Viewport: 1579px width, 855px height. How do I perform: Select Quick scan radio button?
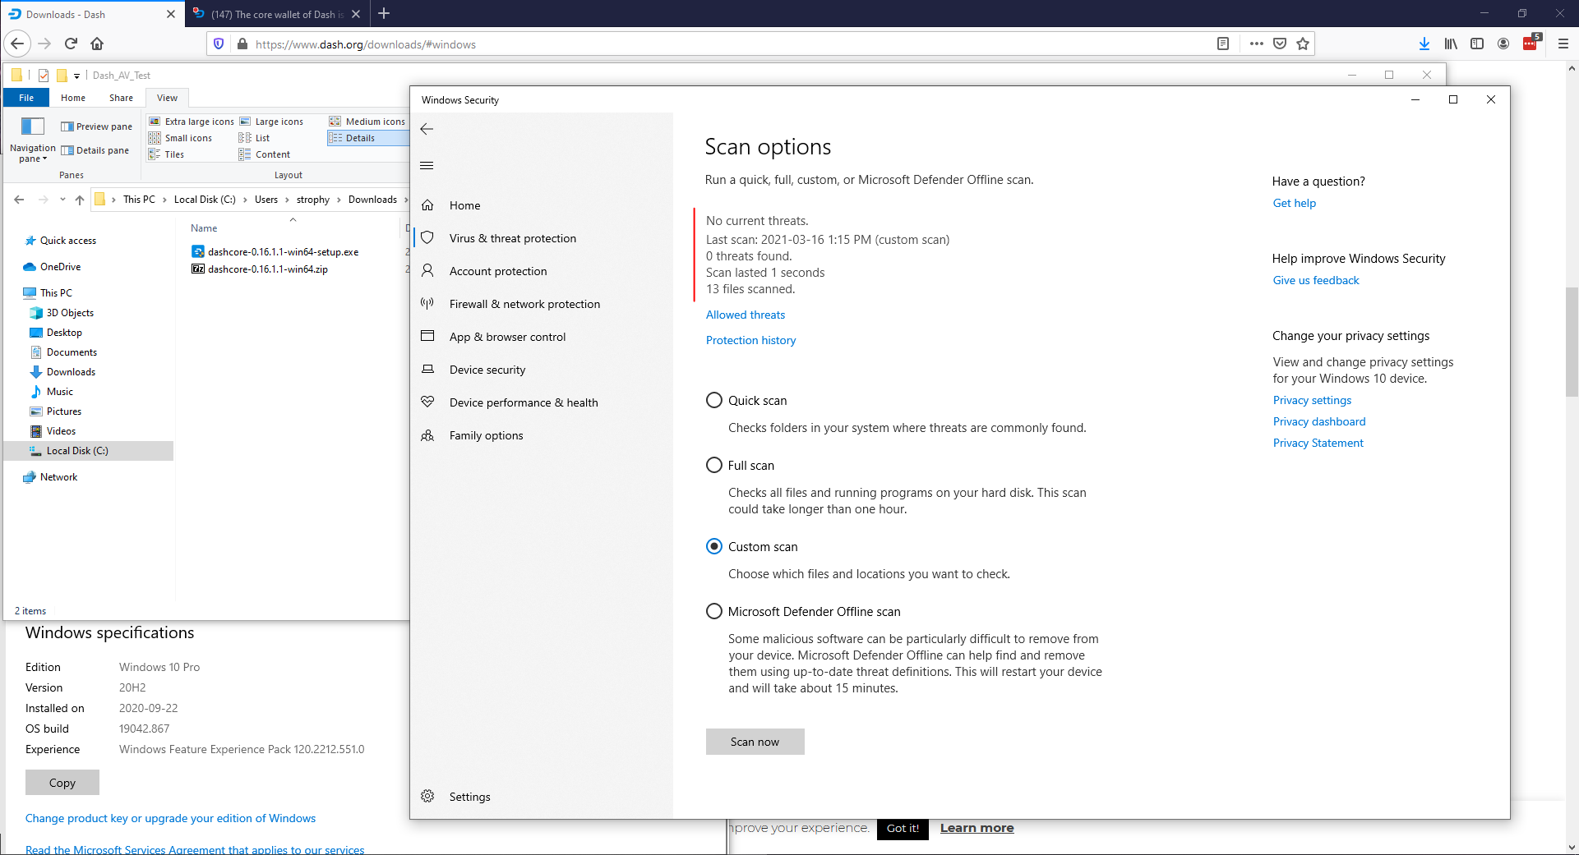click(x=714, y=400)
